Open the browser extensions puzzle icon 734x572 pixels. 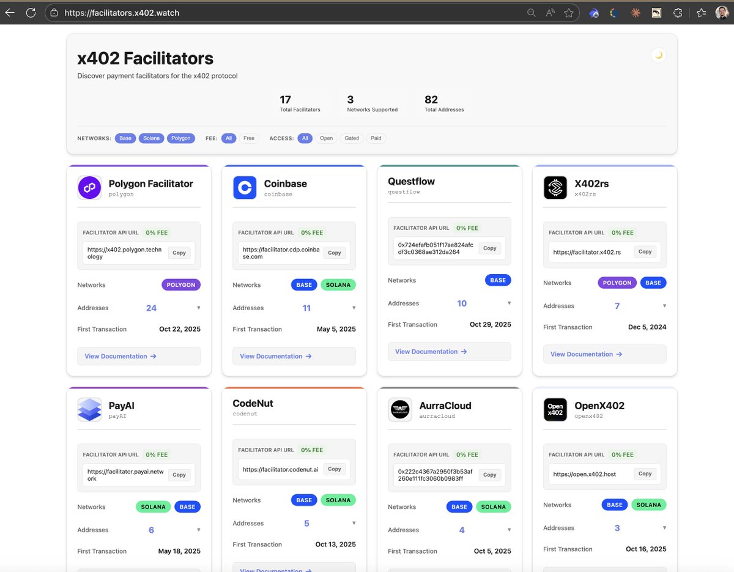[678, 12]
